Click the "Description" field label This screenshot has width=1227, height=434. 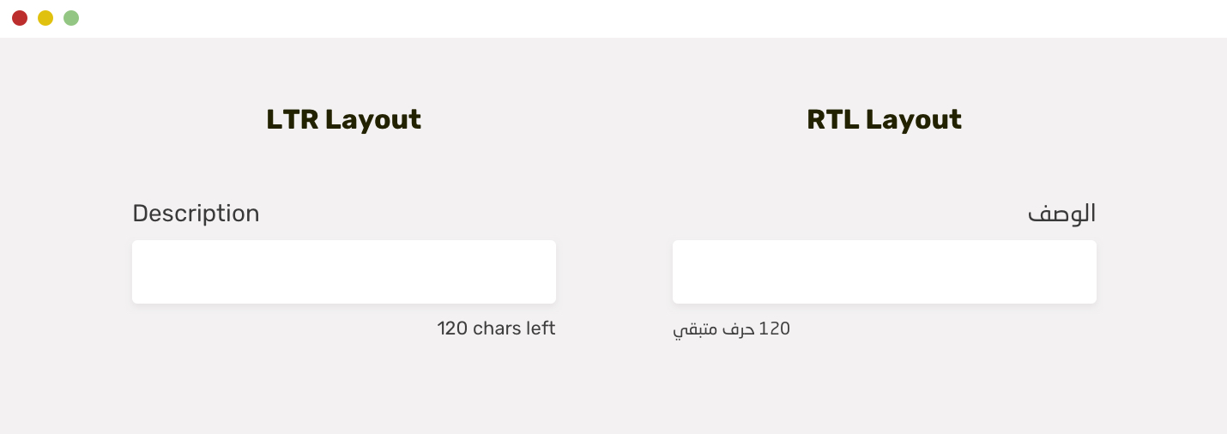196,214
